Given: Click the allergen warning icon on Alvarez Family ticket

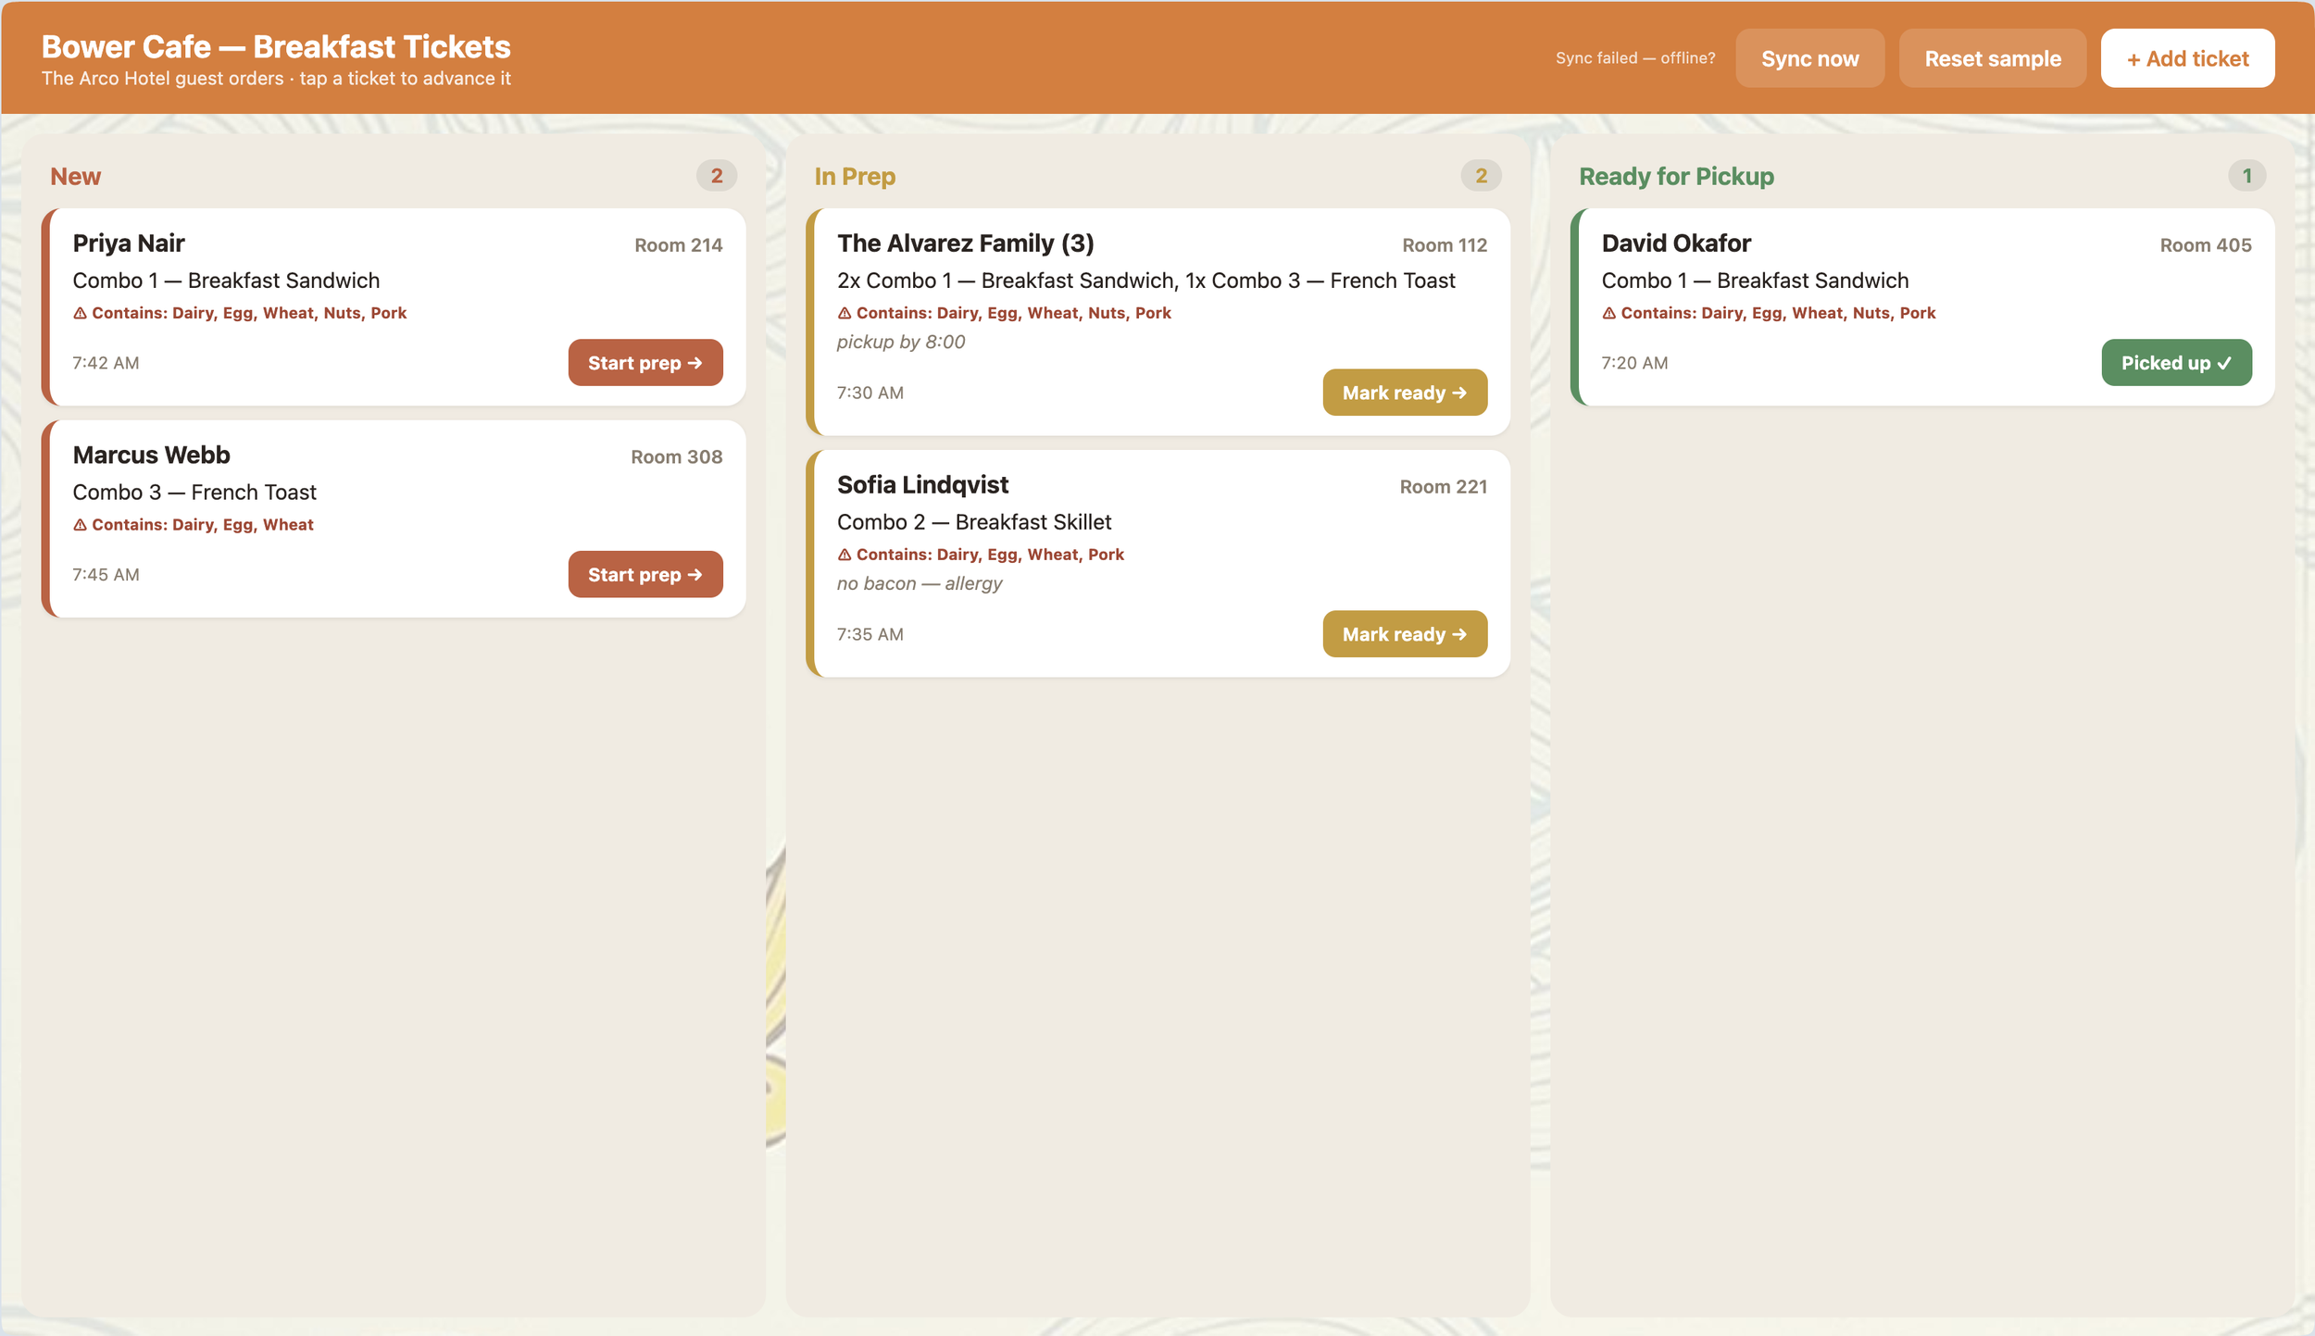Looking at the screenshot, I should 845,314.
